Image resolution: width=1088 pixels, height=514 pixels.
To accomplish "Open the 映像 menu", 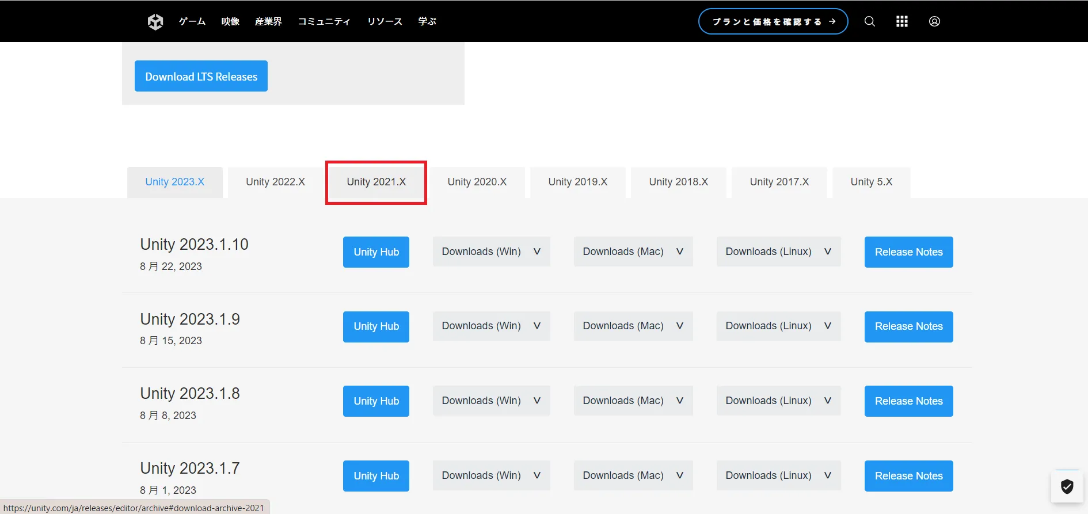I will click(x=230, y=21).
